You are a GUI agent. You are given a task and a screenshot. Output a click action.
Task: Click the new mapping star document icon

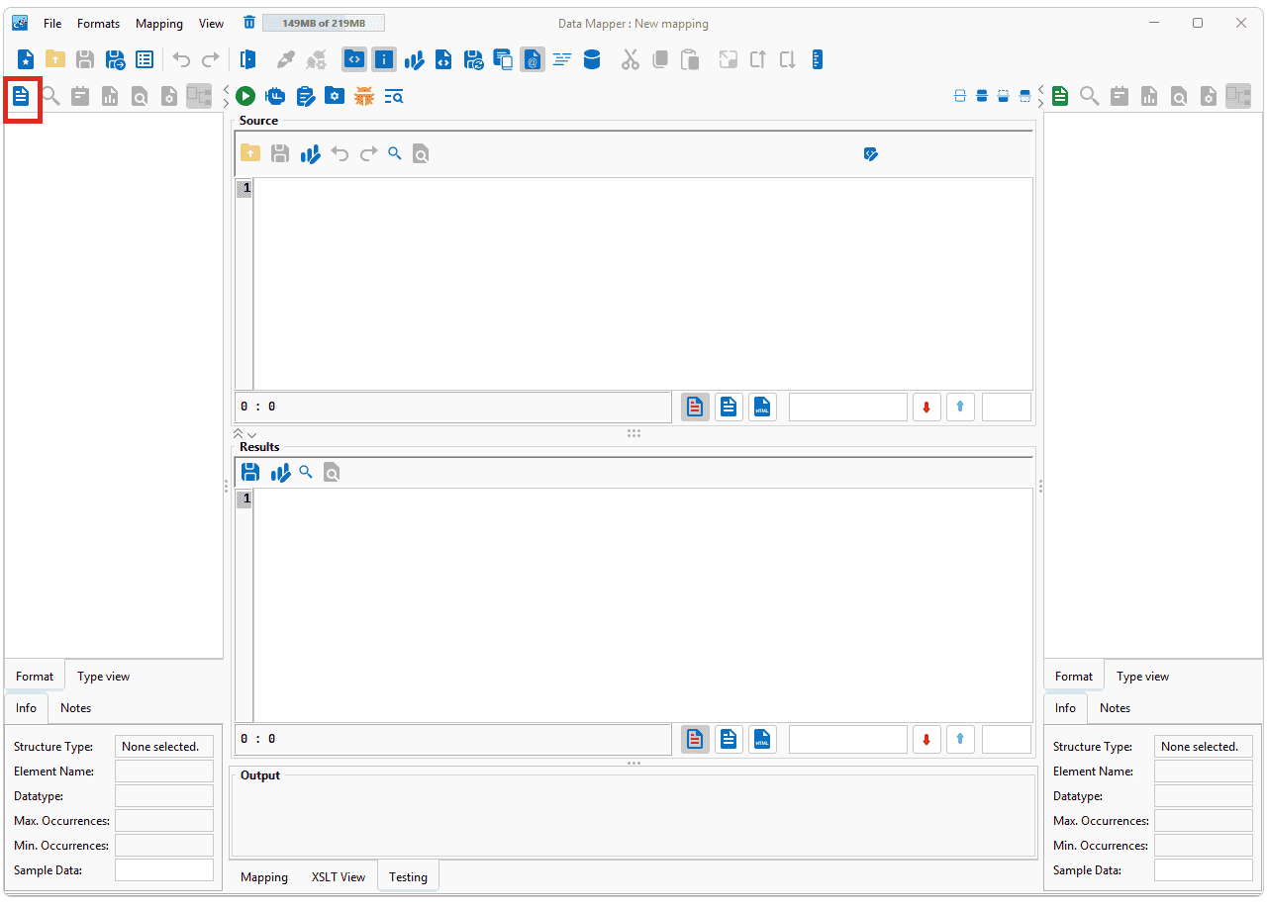(x=26, y=59)
